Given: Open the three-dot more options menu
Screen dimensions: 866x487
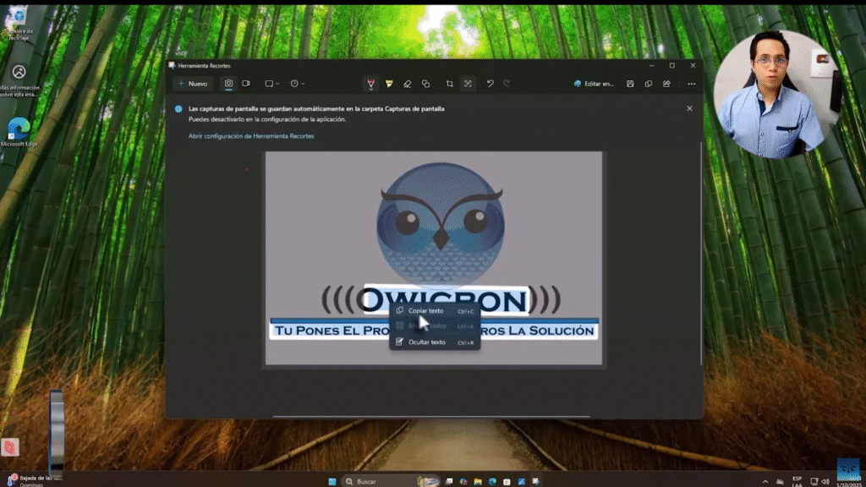Looking at the screenshot, I should pyautogui.click(x=691, y=84).
